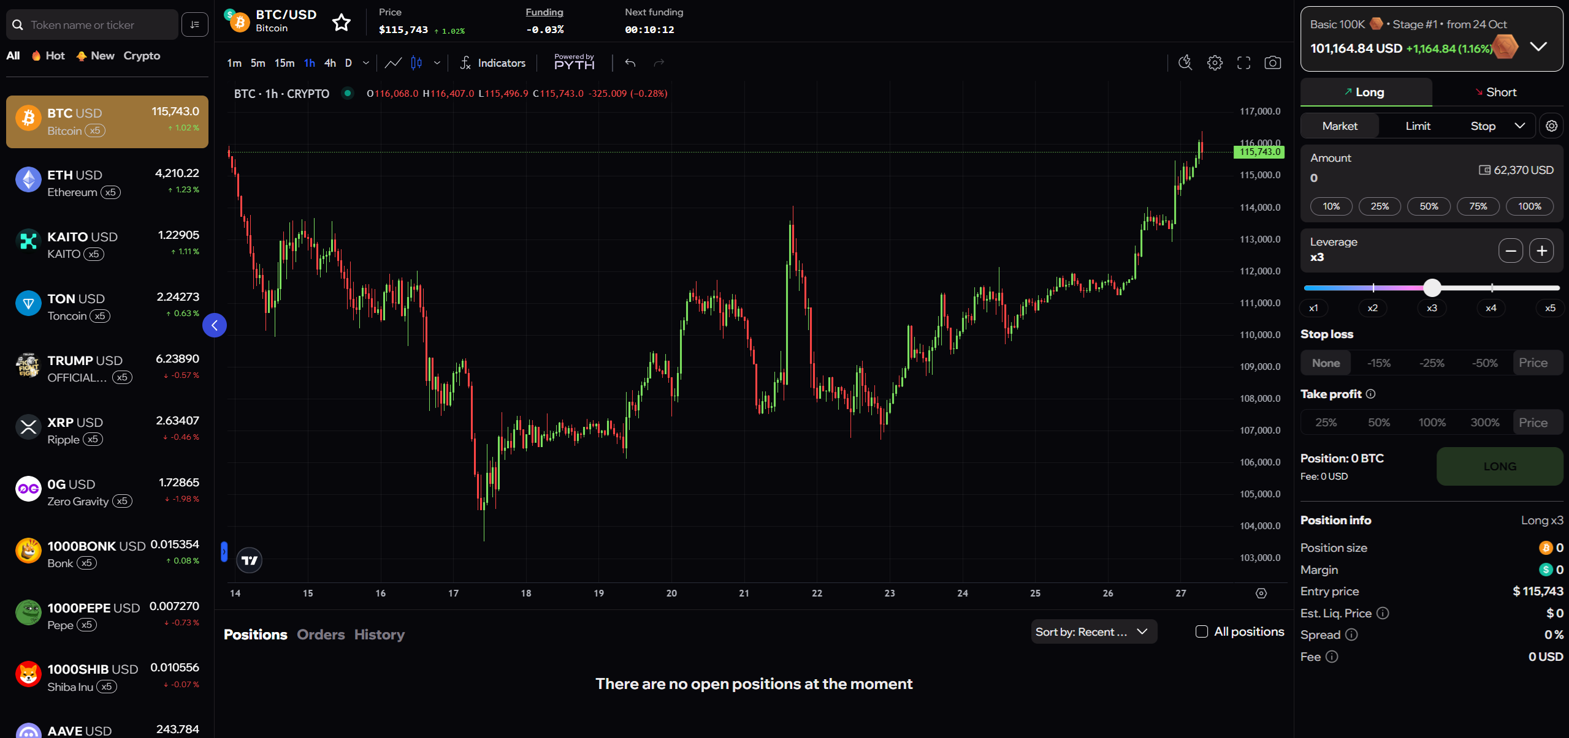Screen dimensions: 1569x738
Task: Undo last chart action
Action: tap(630, 63)
